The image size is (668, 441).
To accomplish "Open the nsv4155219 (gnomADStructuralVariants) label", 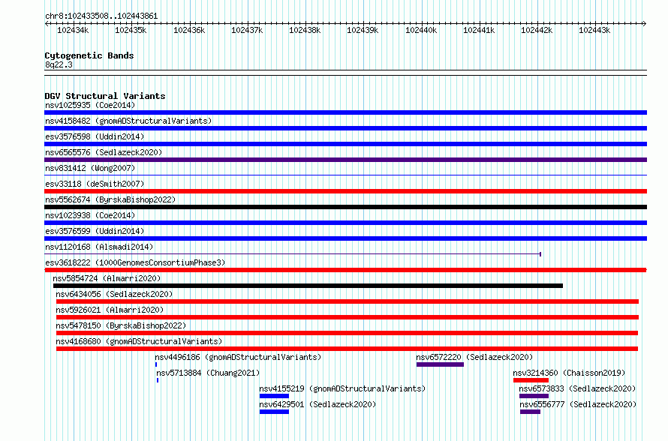I will (342, 388).
